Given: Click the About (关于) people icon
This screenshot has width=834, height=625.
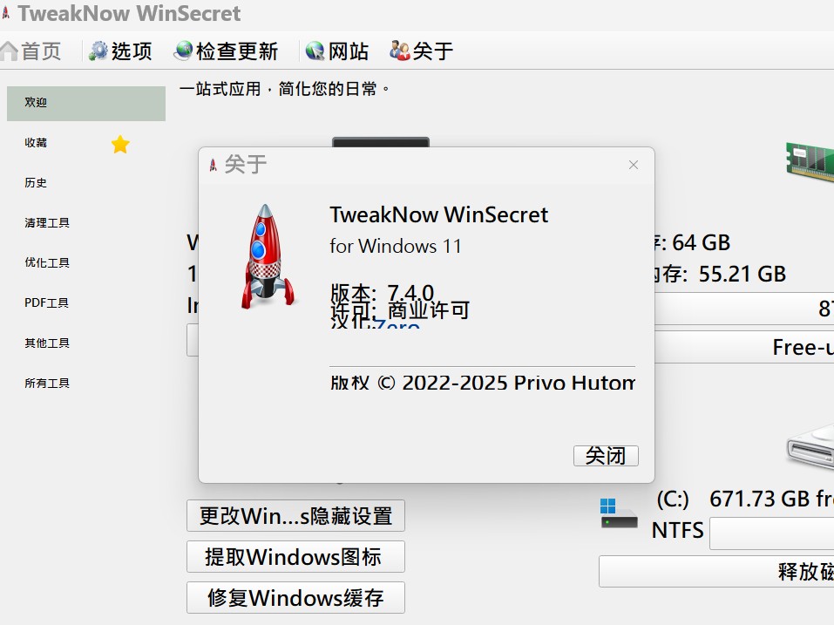Looking at the screenshot, I should click(400, 51).
